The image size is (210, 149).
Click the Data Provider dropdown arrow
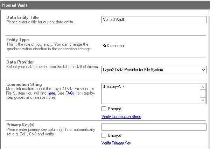click(203, 70)
